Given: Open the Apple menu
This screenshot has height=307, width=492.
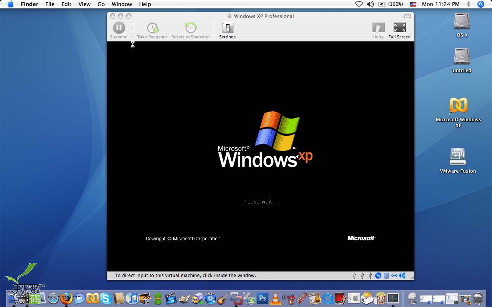Looking at the screenshot, I should (10, 4).
